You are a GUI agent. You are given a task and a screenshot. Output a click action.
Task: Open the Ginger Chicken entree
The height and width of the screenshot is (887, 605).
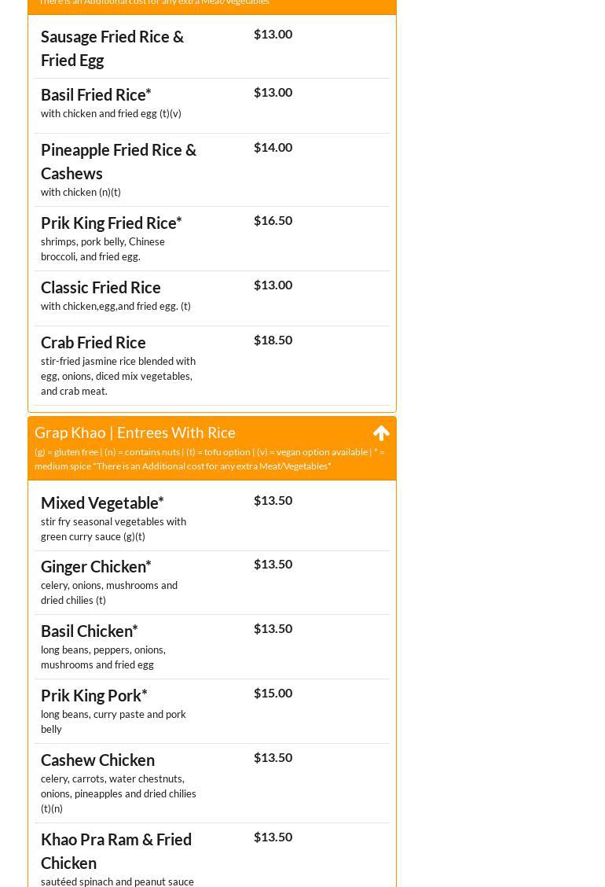point(96,566)
